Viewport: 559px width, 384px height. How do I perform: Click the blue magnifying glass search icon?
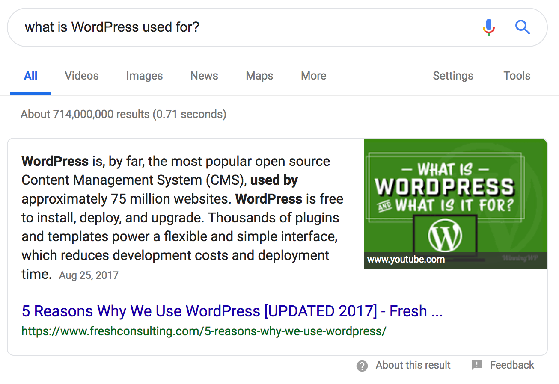[523, 27]
